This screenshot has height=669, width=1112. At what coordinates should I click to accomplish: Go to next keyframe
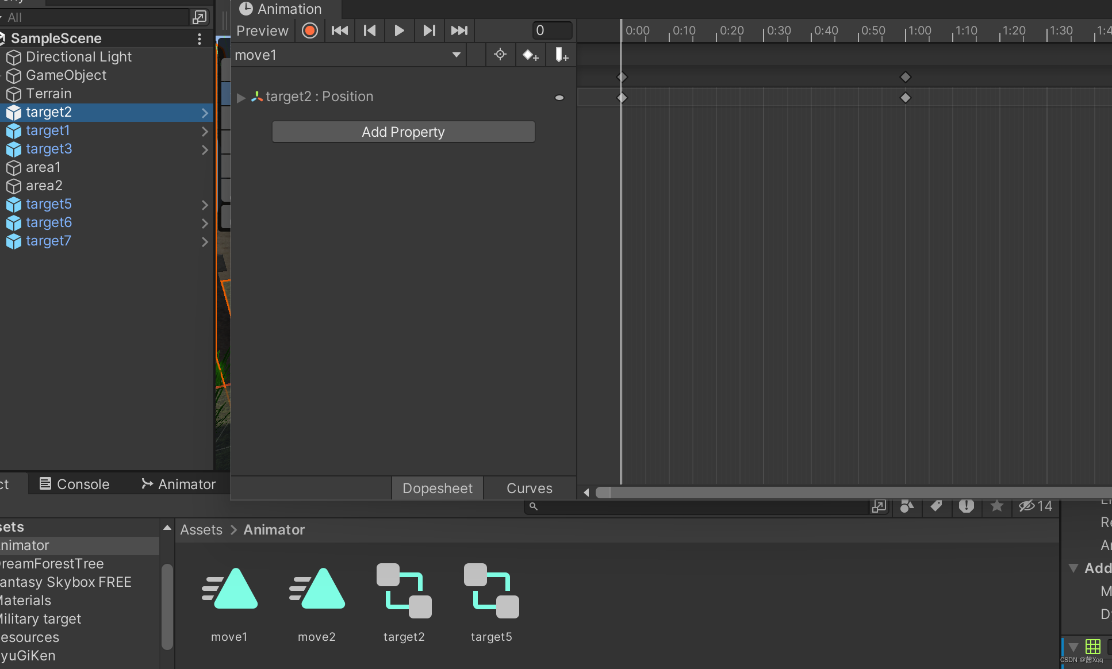pyautogui.click(x=430, y=30)
